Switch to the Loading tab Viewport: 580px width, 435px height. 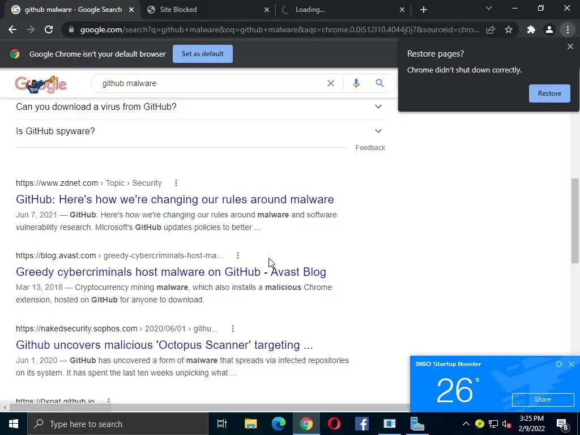pyautogui.click(x=344, y=10)
